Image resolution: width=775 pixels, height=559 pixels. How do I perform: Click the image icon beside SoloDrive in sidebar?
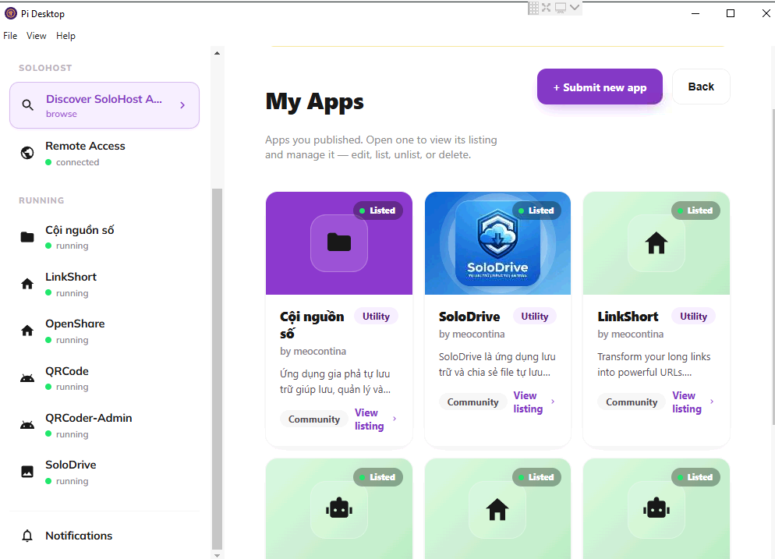pyautogui.click(x=27, y=472)
